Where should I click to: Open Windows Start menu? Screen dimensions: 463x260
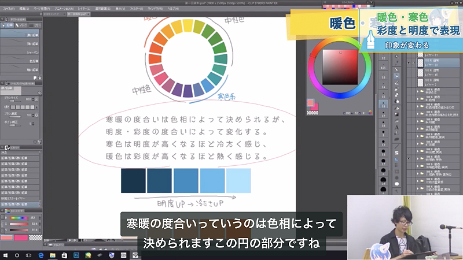(x=5, y=255)
